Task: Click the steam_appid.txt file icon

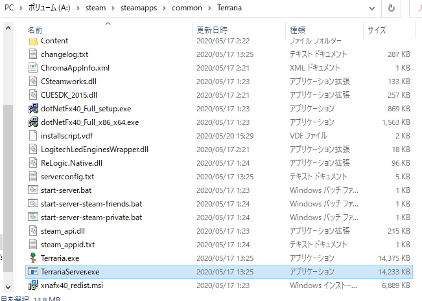Action: [33, 245]
